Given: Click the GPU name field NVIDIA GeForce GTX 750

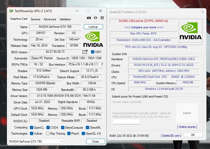Looking at the screenshot, I should pyautogui.click(x=55, y=27).
